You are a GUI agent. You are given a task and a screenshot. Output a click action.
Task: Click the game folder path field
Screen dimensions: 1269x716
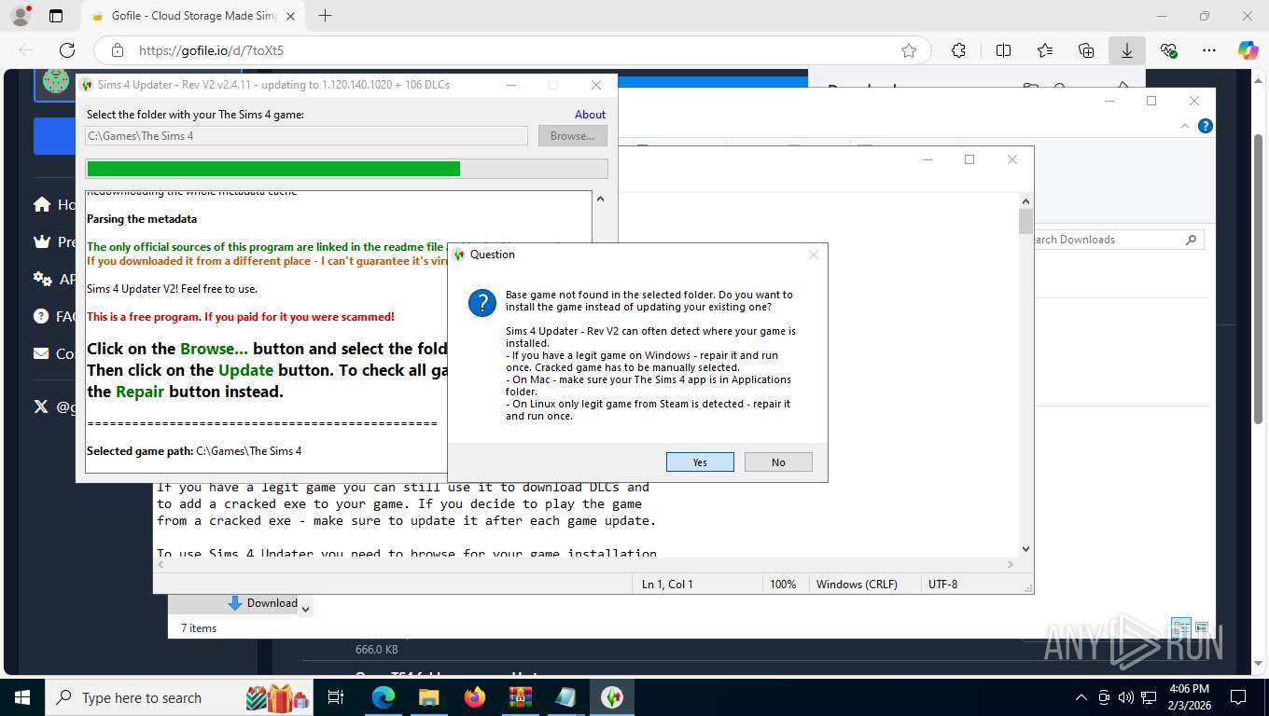pos(306,136)
